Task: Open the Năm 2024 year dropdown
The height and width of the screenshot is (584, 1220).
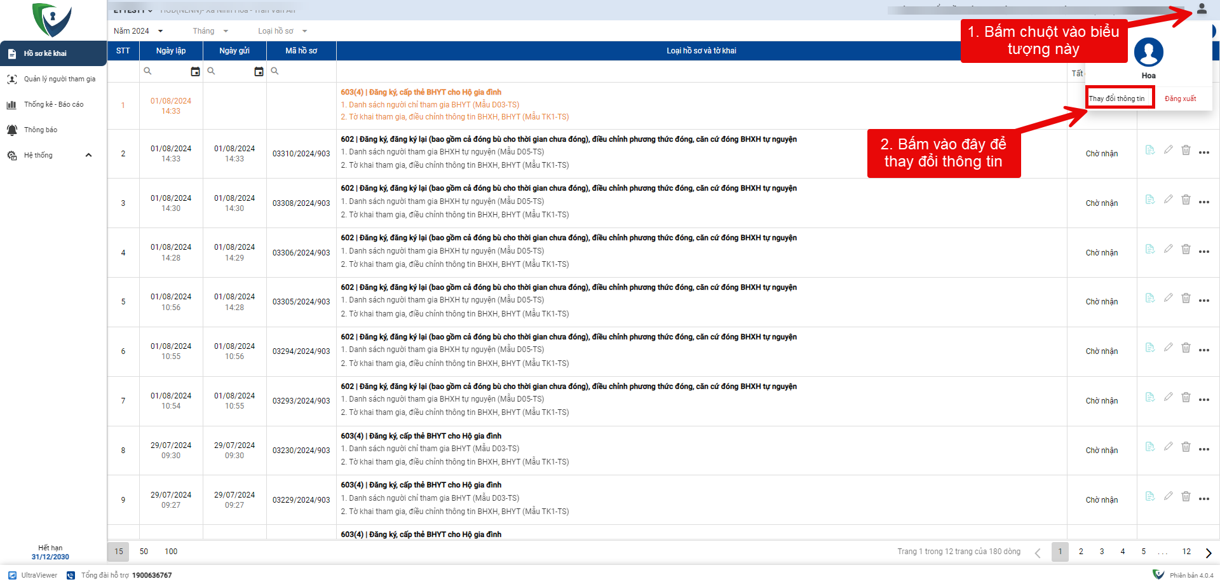Action: 138,31
